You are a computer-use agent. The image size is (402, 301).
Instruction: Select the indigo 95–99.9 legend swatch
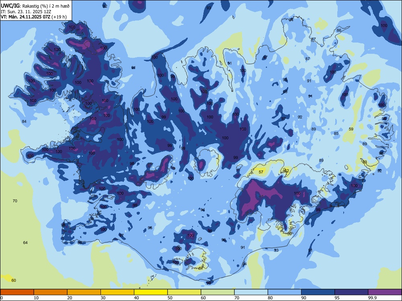coord(351,292)
